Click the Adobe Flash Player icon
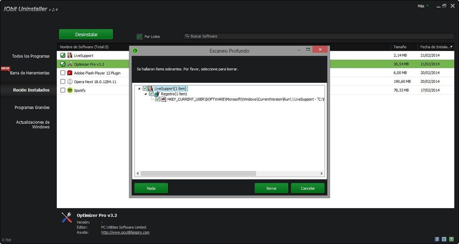 [70, 73]
